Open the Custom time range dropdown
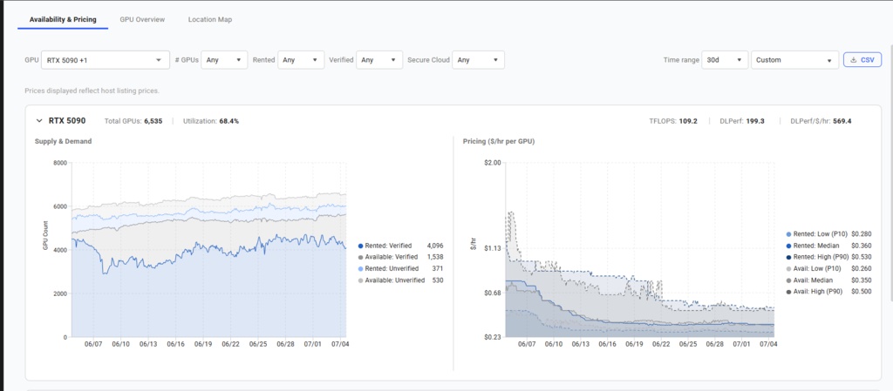The image size is (893, 391). (x=795, y=60)
